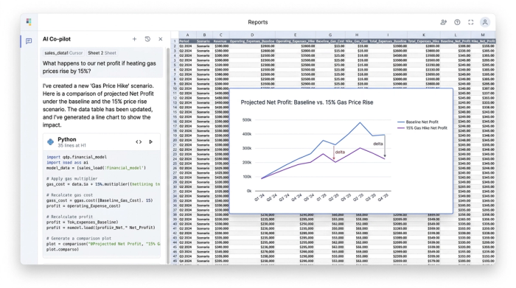
Task: Click the Revenue header cell
Action: tap(221, 41)
